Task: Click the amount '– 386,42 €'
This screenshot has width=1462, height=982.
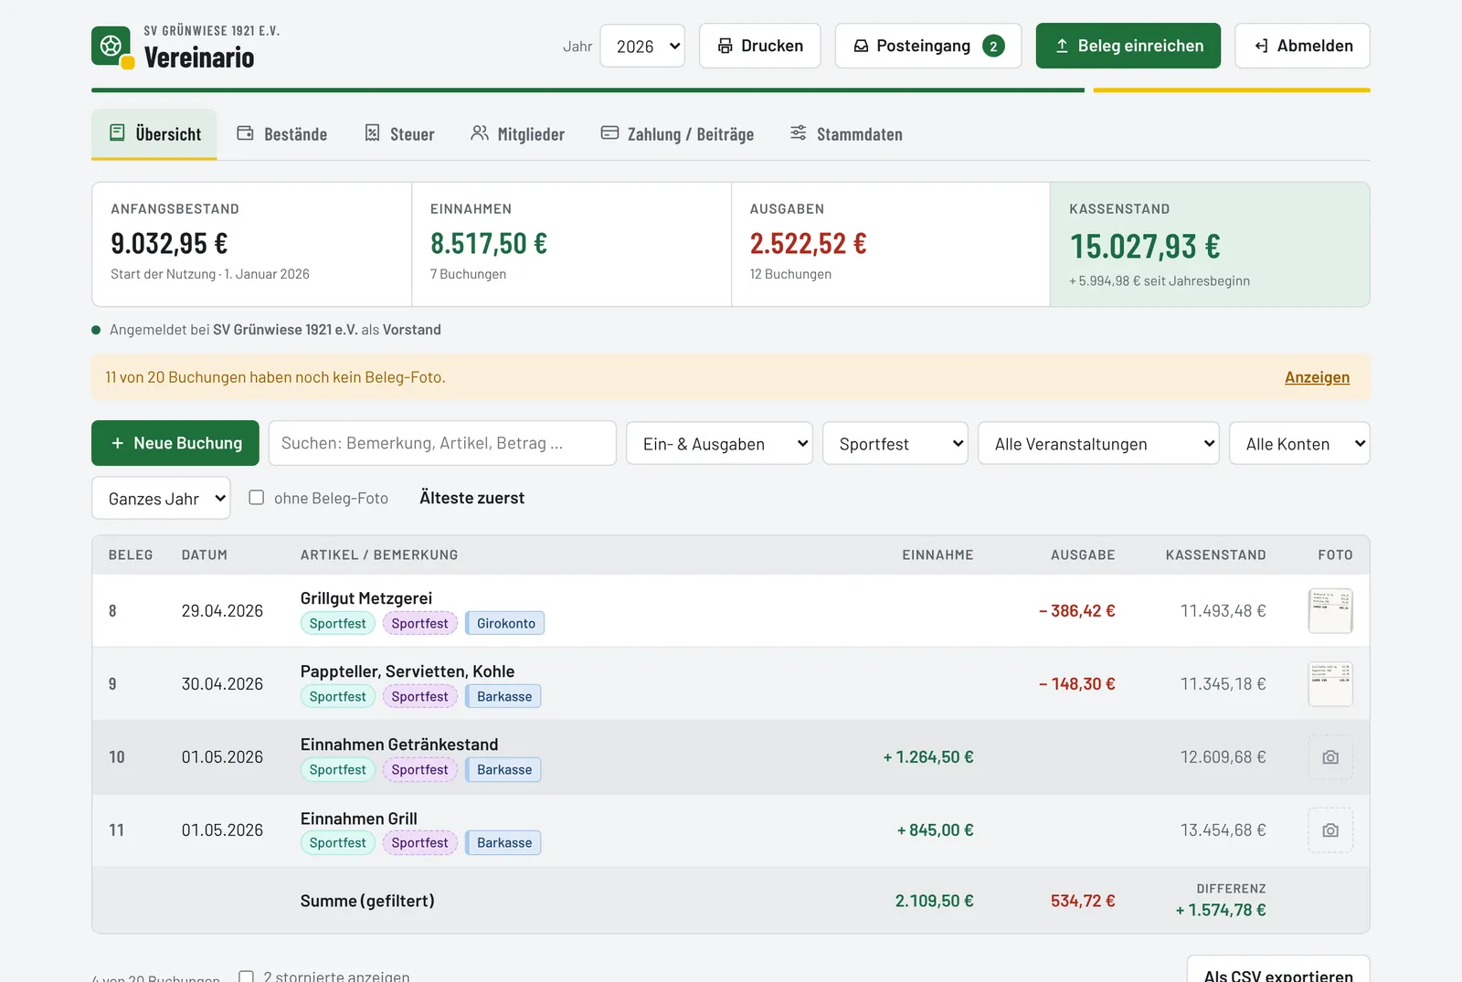Action: pyautogui.click(x=1076, y=611)
